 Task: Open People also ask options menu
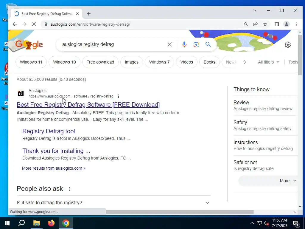point(70,189)
